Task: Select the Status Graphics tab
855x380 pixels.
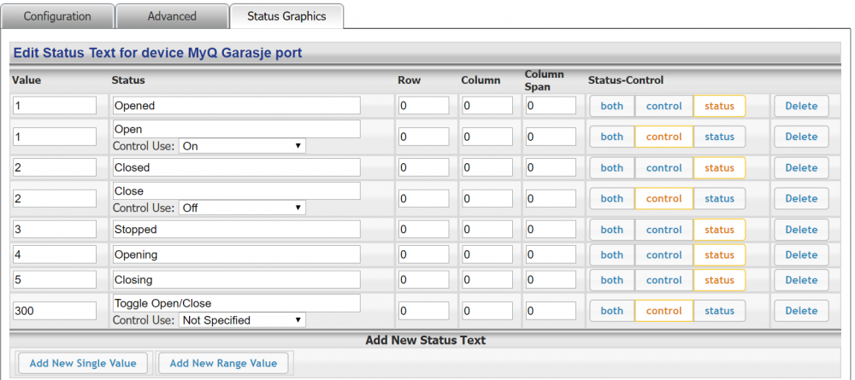Action: click(286, 16)
